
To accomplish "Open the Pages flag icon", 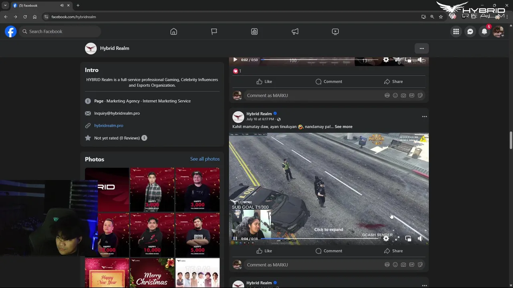I will point(214,32).
